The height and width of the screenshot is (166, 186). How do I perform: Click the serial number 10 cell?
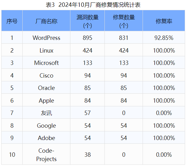point(12,155)
